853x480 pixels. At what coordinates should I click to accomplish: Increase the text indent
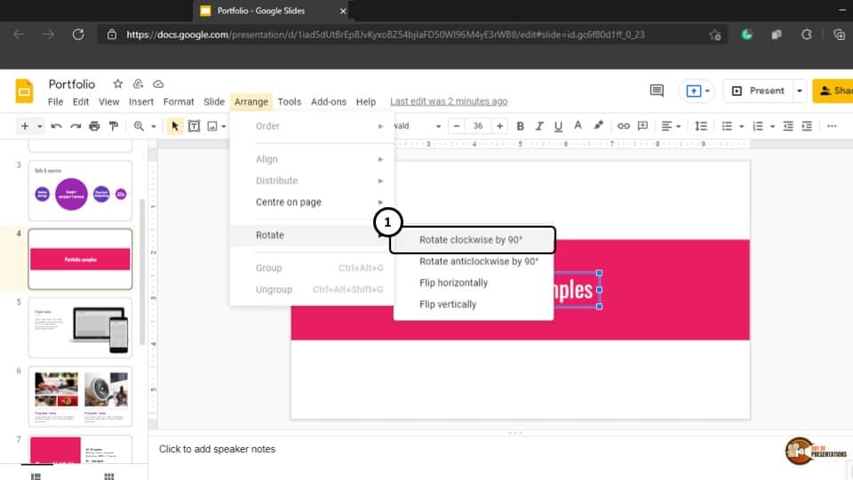point(807,126)
